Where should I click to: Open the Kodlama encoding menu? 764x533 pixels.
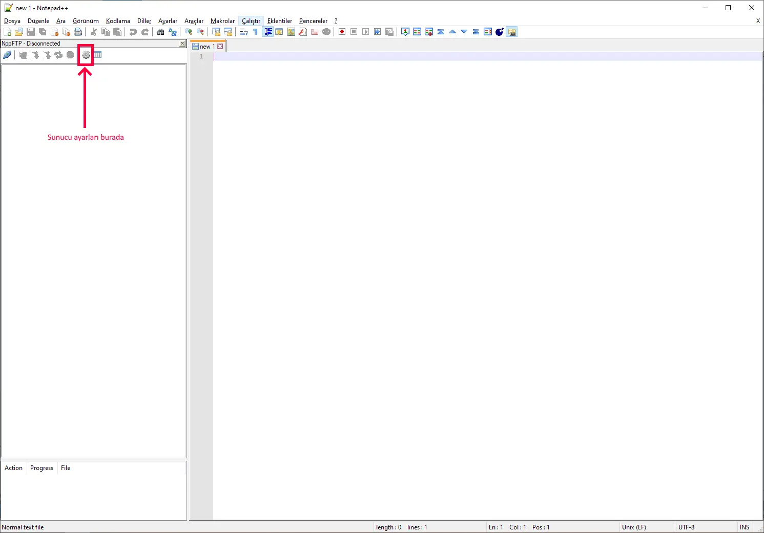click(117, 21)
